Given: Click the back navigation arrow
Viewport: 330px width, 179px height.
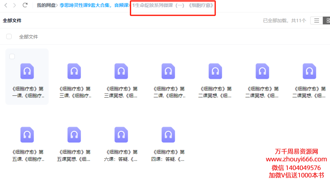Looking at the screenshot, I should tap(6, 5).
